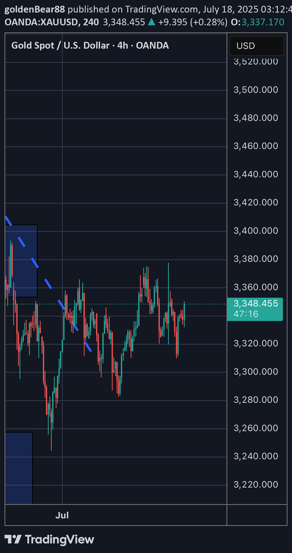Click the 3,480.000 price axis label
This screenshot has height=553, width=292.
pos(256,118)
